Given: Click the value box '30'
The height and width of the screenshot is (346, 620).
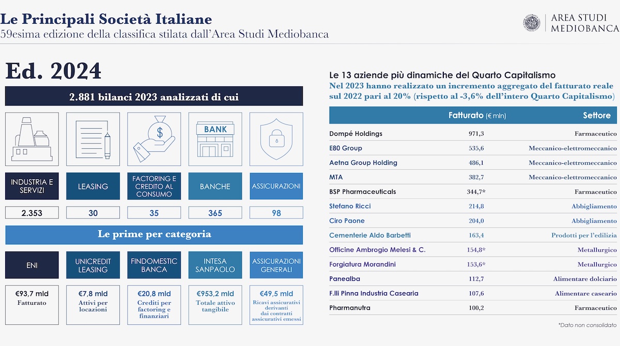Looking at the screenshot, I should [x=93, y=213].
